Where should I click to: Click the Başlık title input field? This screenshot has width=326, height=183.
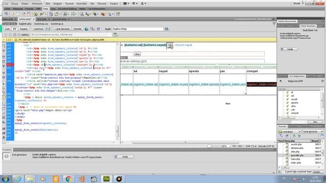[x=138, y=29]
